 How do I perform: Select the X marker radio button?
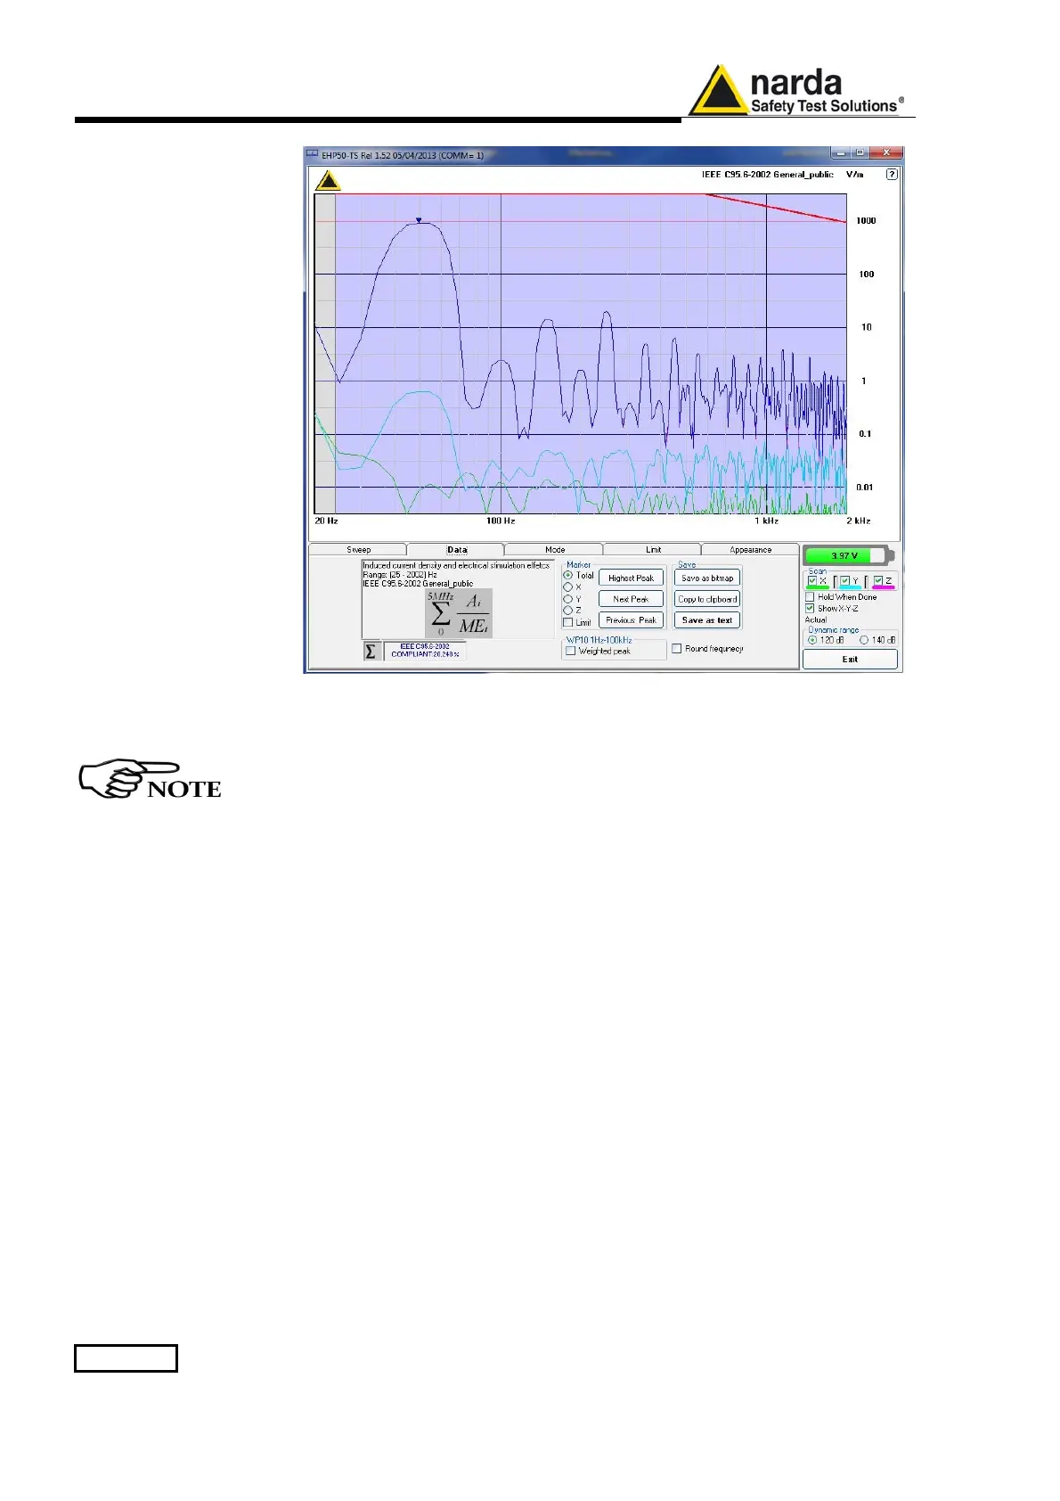(x=568, y=587)
